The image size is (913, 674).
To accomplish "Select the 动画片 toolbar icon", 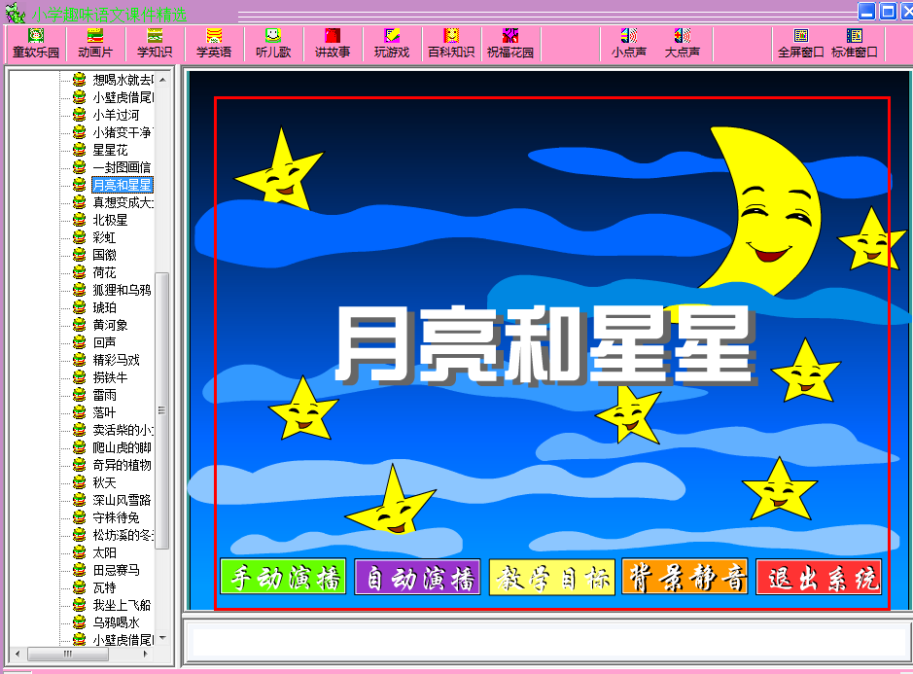I will pos(95,43).
